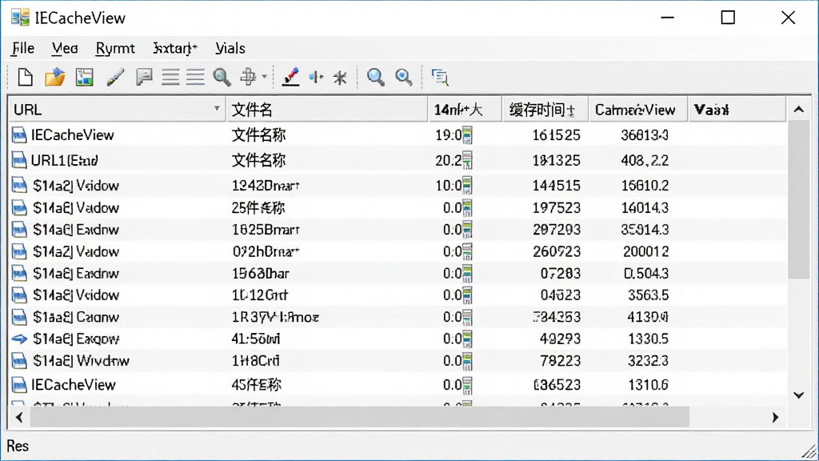The image size is (819, 461).
Task: Click the up arrow of vertical scrollbar
Action: pyautogui.click(x=799, y=109)
